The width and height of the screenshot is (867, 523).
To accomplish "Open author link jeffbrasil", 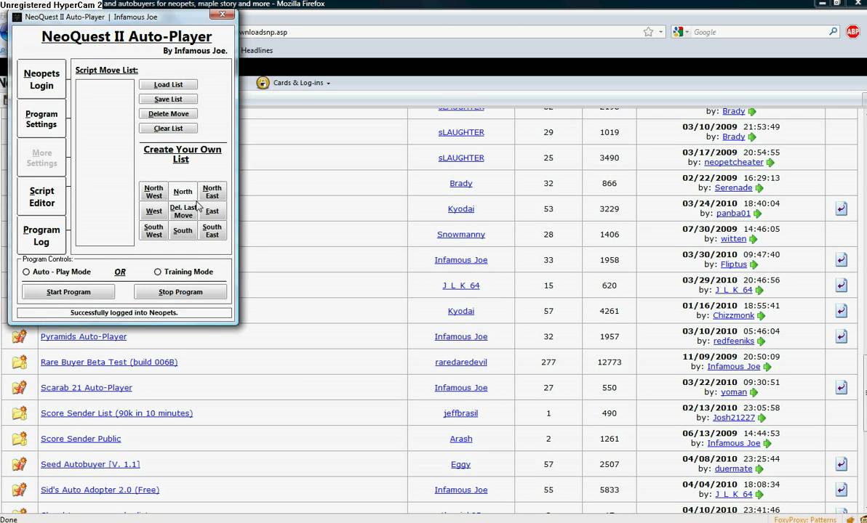I will coord(460,413).
